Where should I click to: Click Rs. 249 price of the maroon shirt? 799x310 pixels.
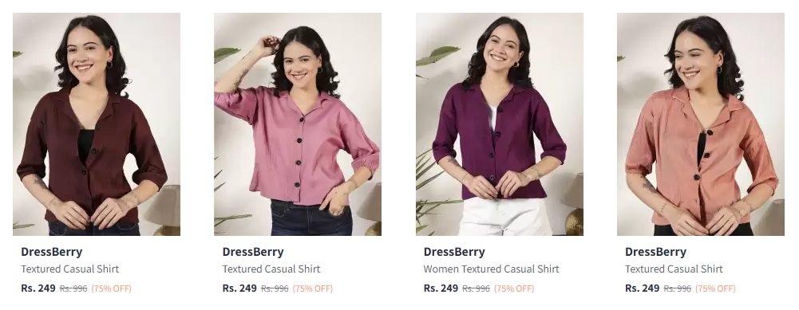tap(38, 288)
